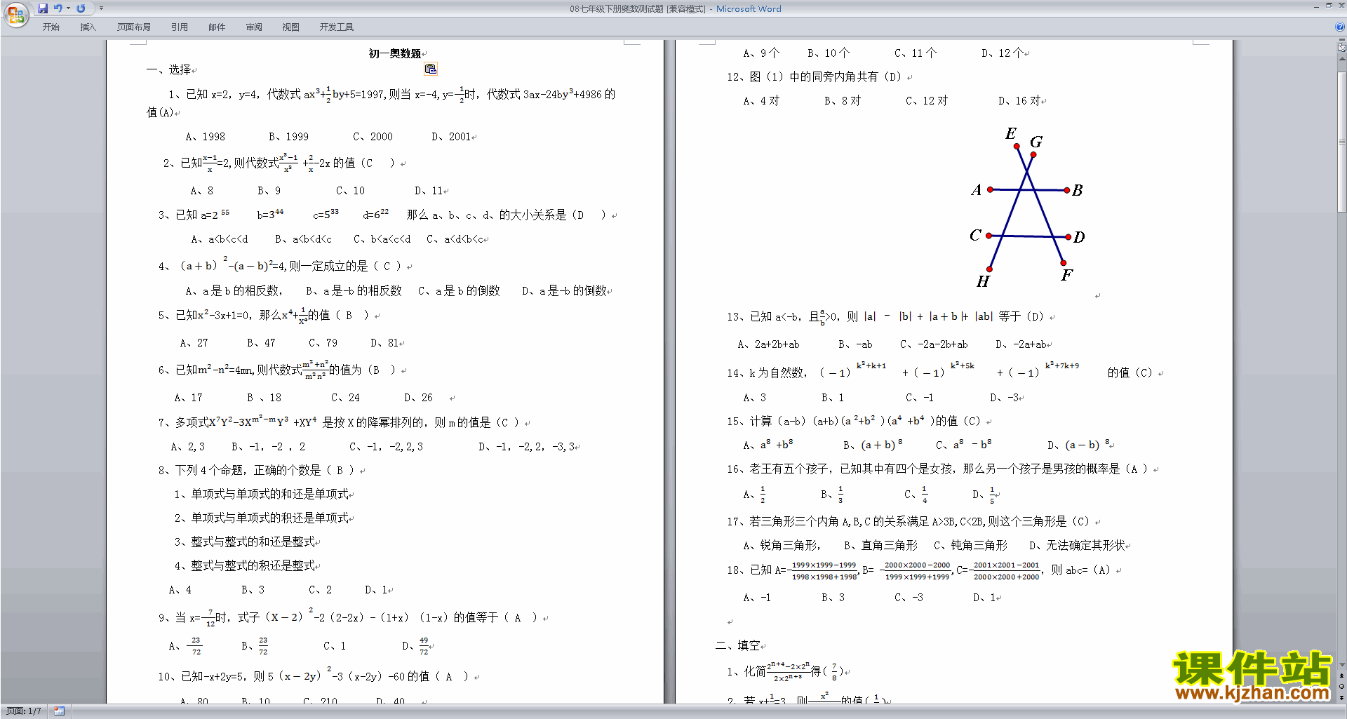Click the page count 页面: 1/7 in status bar
The height and width of the screenshot is (719, 1347).
point(24,711)
